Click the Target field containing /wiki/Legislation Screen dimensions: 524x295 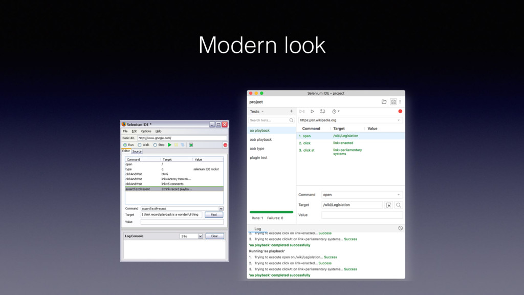[x=352, y=205]
